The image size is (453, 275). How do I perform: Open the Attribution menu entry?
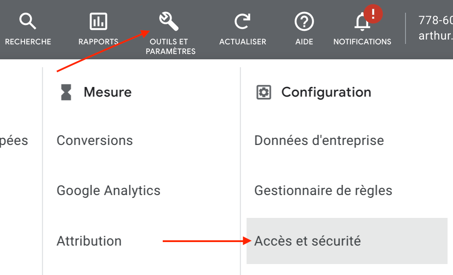coord(89,241)
